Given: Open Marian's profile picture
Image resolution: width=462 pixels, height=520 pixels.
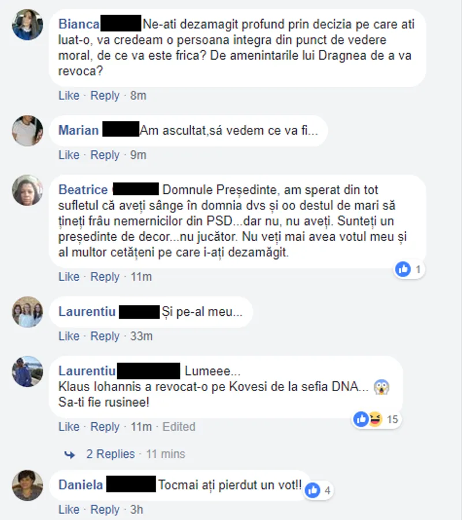Looking at the screenshot, I should [28, 131].
